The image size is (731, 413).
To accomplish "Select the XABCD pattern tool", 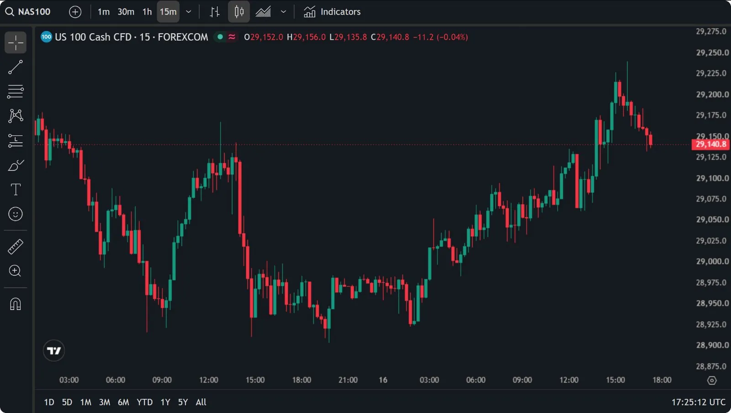I will coord(16,116).
